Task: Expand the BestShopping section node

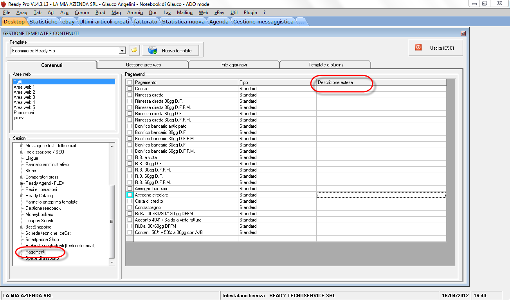Action: [22, 227]
